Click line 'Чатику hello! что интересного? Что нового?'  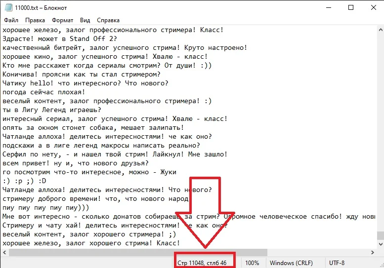coord(85,83)
